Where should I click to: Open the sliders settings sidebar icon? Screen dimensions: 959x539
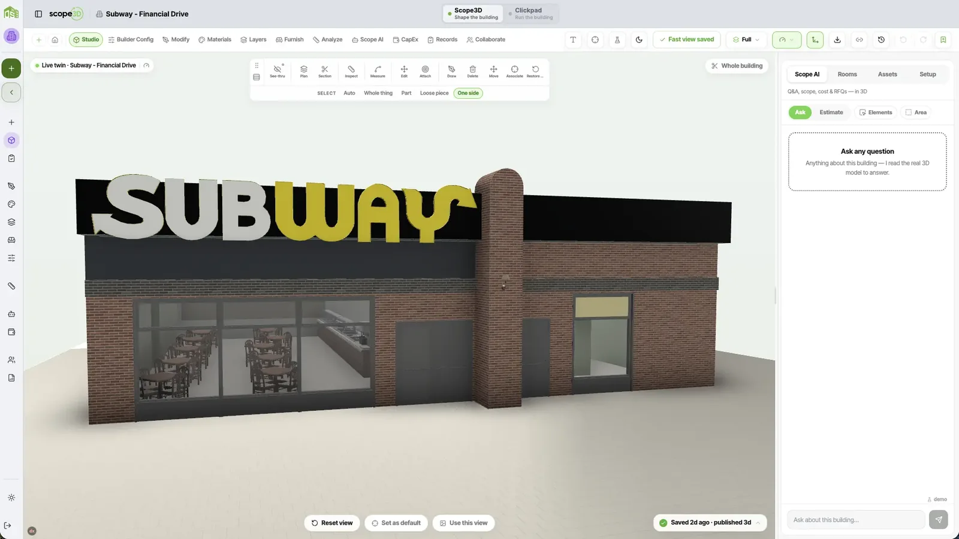11,258
